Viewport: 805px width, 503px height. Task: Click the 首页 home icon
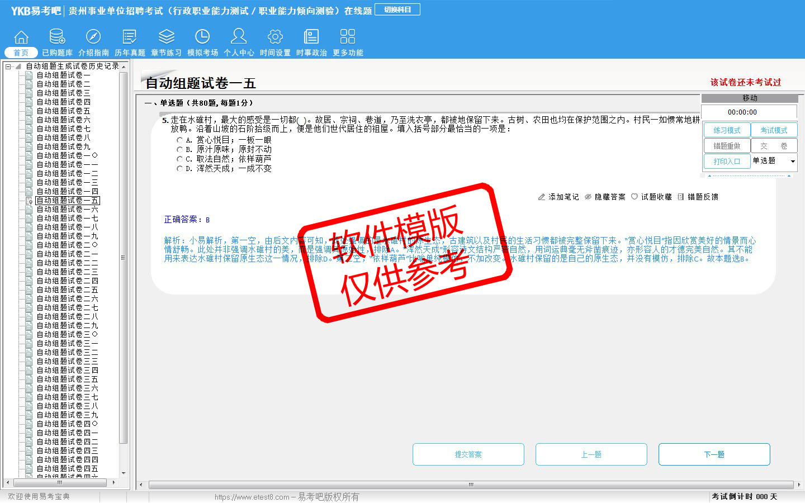click(21, 37)
